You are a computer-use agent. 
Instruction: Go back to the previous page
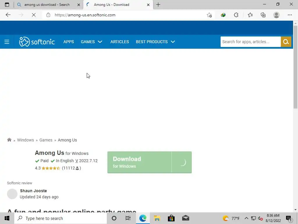coord(8,15)
